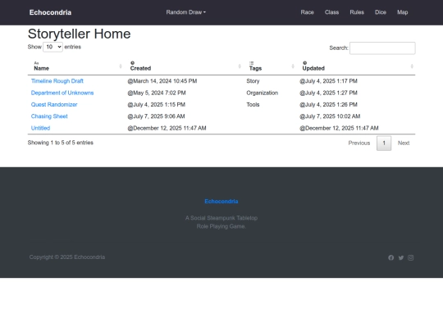The height and width of the screenshot is (332, 443).
Task: Open the Show entries count dropdown
Action: pyautogui.click(x=53, y=47)
